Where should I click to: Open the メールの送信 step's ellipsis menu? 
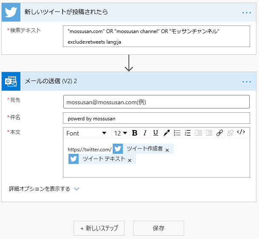[247, 81]
